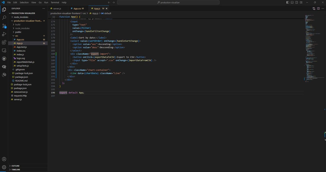The height and width of the screenshot is (172, 326).
Task: Expand the OUTLINE section
Action: tap(15, 166)
